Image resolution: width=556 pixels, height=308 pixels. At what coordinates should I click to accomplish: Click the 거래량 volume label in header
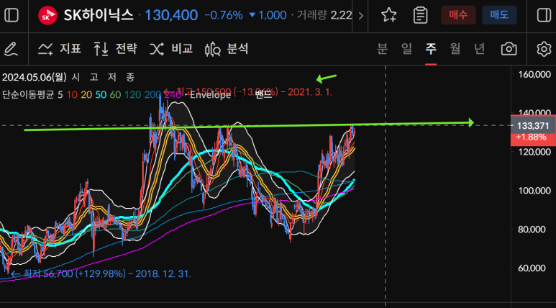[311, 15]
